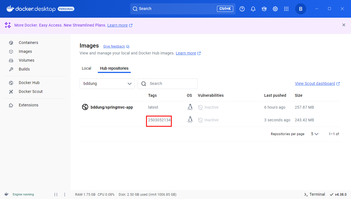
Task: Click the 6 hours ago value
Action: pyautogui.click(x=275, y=107)
